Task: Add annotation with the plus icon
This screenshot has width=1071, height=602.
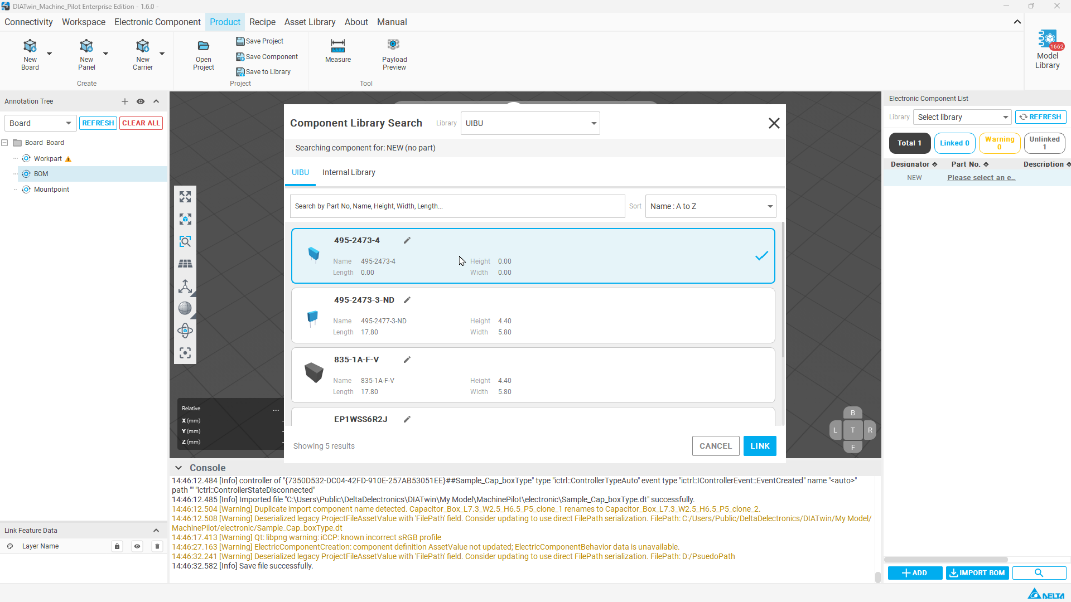Action: tap(125, 101)
